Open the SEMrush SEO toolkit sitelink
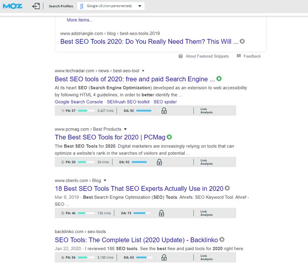 tap(128, 102)
